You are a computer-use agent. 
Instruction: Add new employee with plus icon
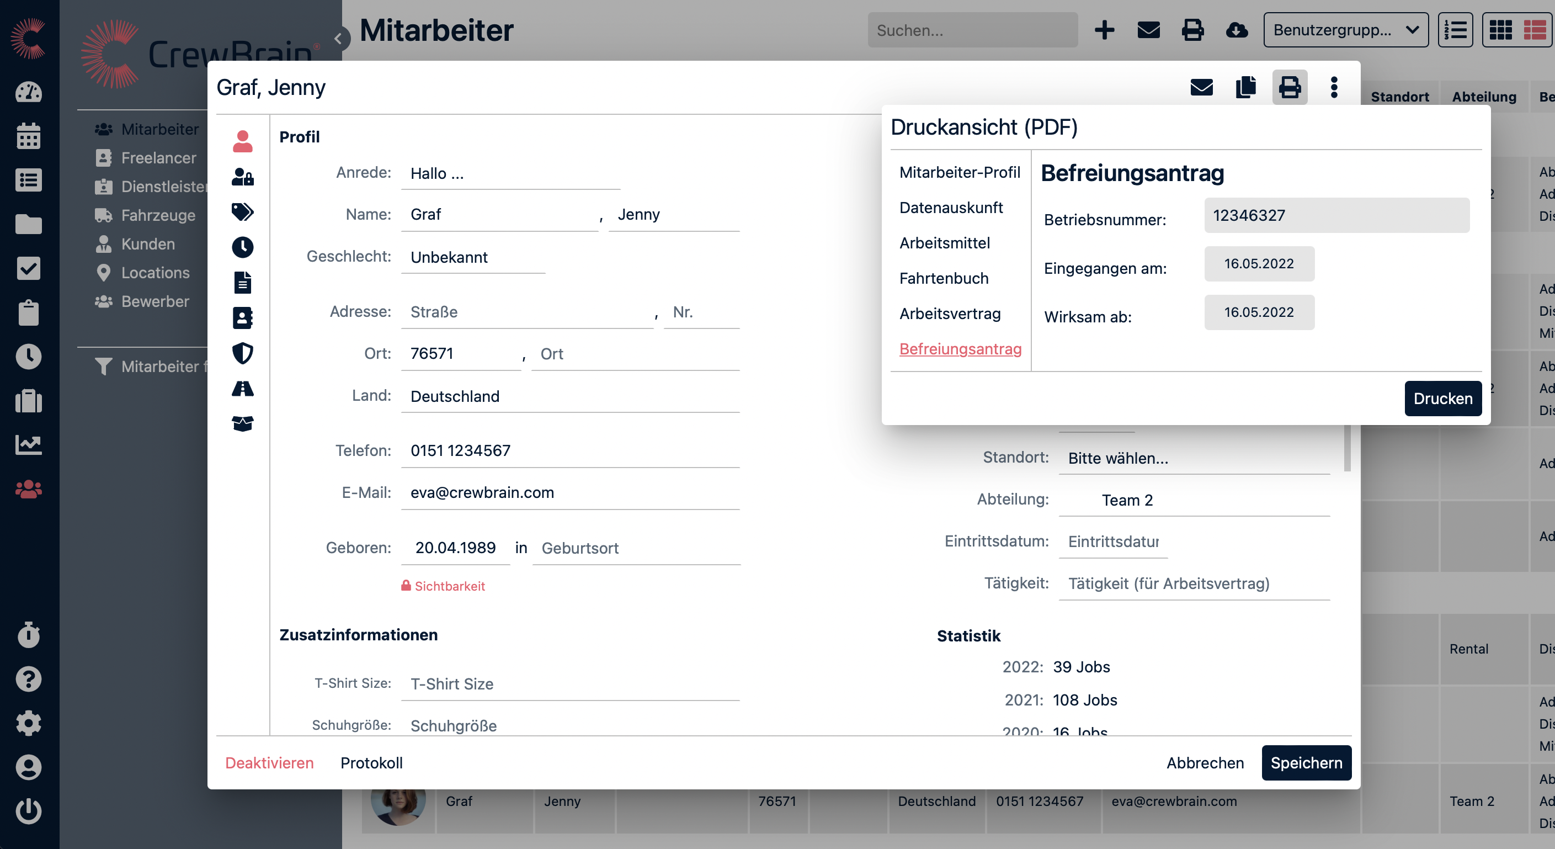(1104, 30)
